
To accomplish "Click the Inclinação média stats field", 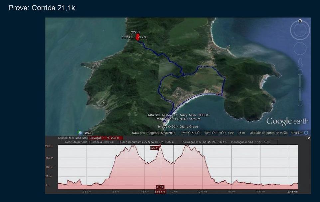I will 253,142.
